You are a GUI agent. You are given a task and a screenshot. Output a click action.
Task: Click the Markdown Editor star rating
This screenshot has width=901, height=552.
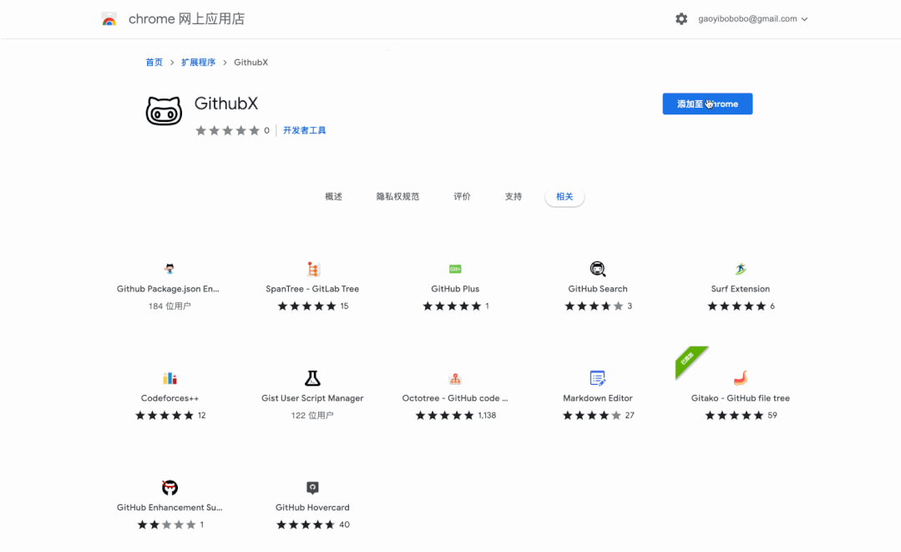click(592, 415)
